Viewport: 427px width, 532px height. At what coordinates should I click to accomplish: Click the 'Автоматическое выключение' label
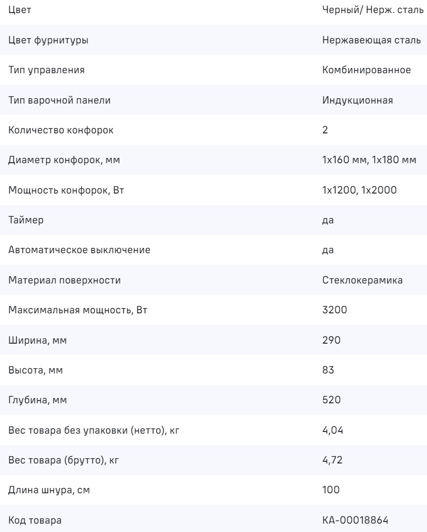coord(79,250)
